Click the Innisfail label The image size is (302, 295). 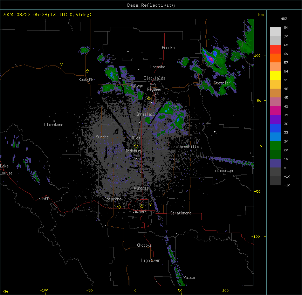pyautogui.click(x=146, y=114)
